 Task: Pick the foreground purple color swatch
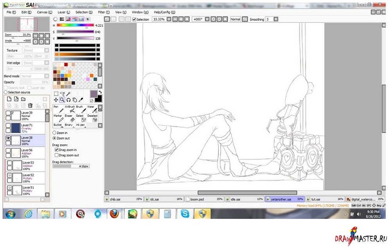click(93, 94)
